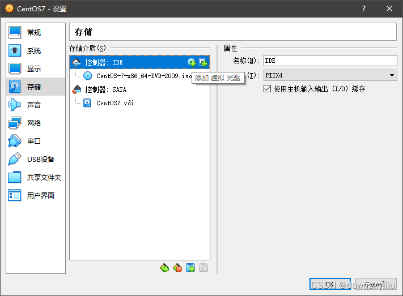Image resolution: width=403 pixels, height=296 pixels.
Task: Click the add optical drive icon on IDE controller
Action: (192, 62)
